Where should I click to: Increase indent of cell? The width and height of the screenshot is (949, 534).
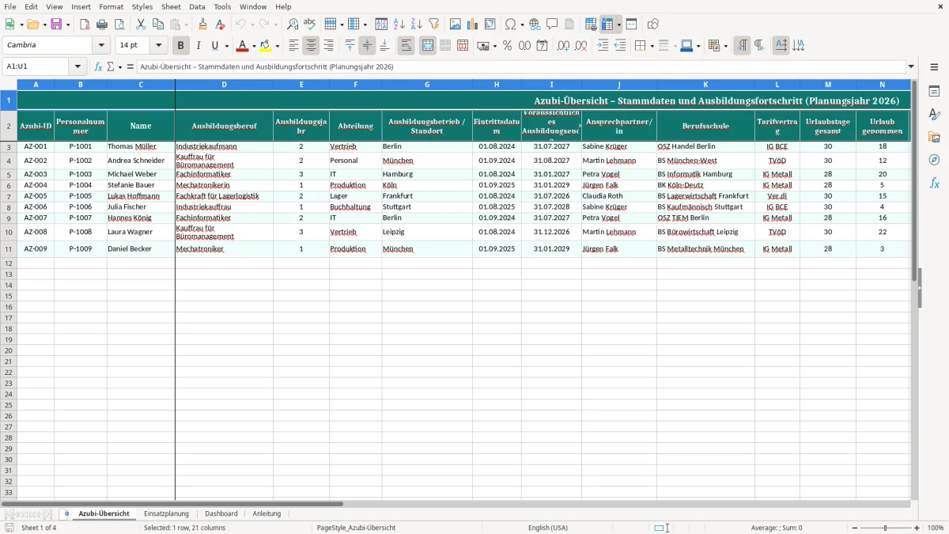point(603,46)
